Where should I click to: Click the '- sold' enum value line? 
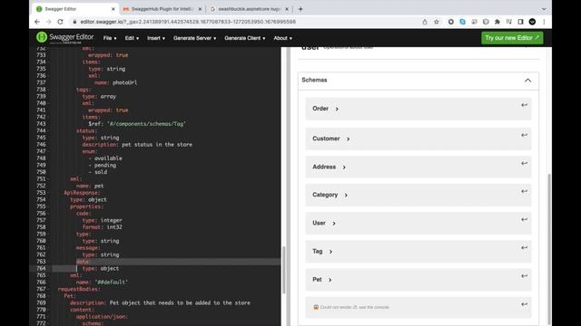pos(98,172)
